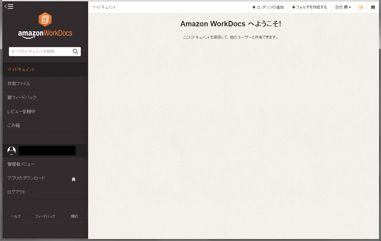Screen dimensions: 381x241
Task: Open 管理者メニュー
Action: click(x=45, y=164)
